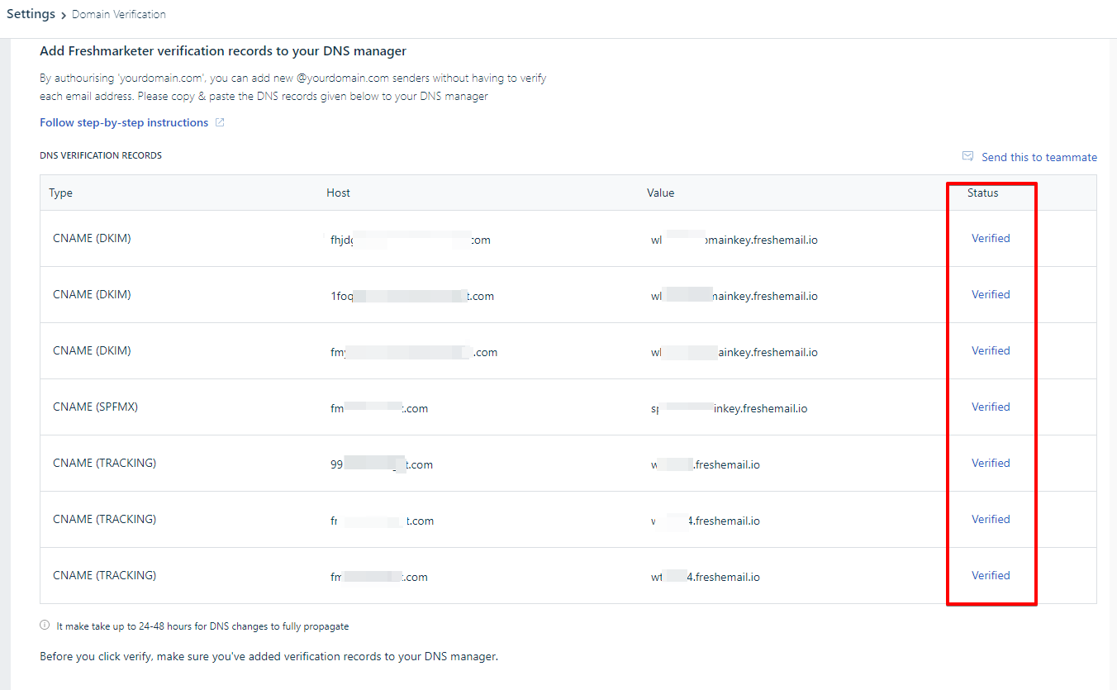The width and height of the screenshot is (1117, 690).
Task: Select Domain Verification breadcrumb item
Action: (119, 15)
